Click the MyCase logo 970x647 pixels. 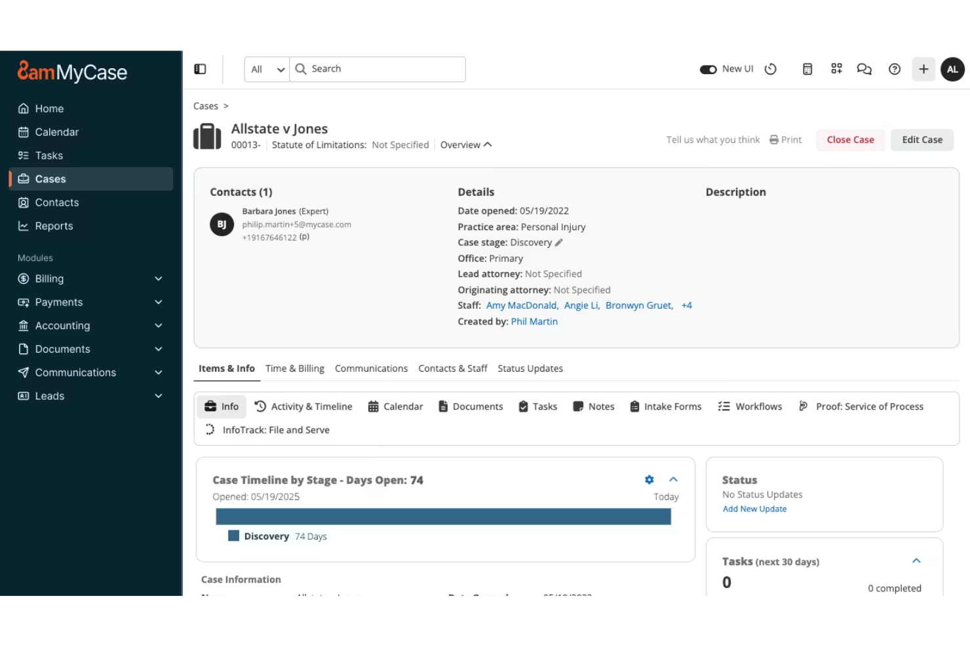[x=72, y=71]
